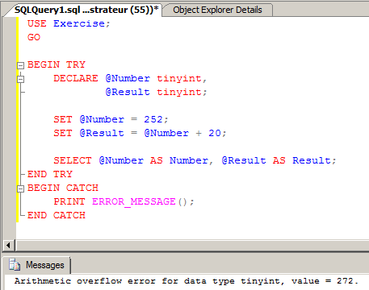
Task: Switch to the SQLQuery1.sql tab
Action: point(86,10)
